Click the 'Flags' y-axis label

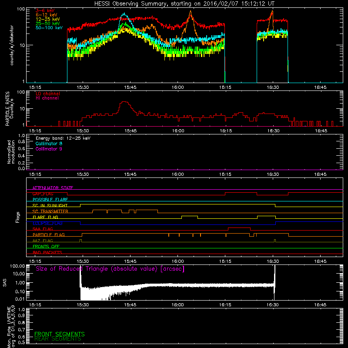click(x=18, y=217)
